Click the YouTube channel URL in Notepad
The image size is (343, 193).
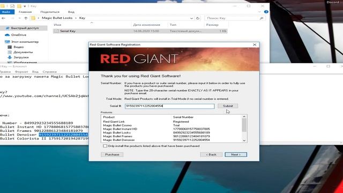(x=44, y=96)
